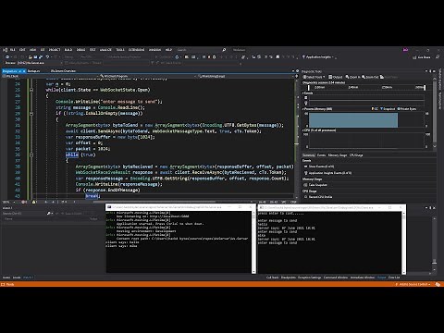The width and height of the screenshot is (444, 333).
Task: Click the Visual Studio logo icon
Action: (5, 50)
